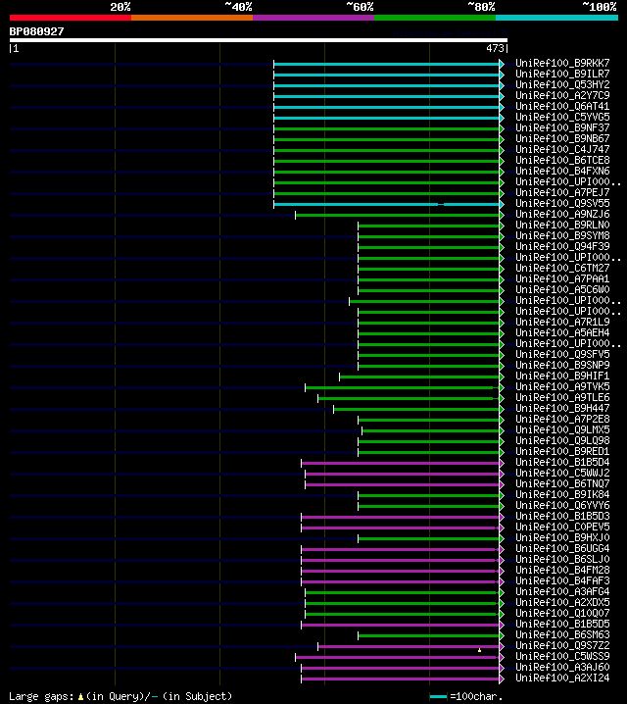
Task: Select the UniRef100_B9HIF1 label
Action: 562,376
